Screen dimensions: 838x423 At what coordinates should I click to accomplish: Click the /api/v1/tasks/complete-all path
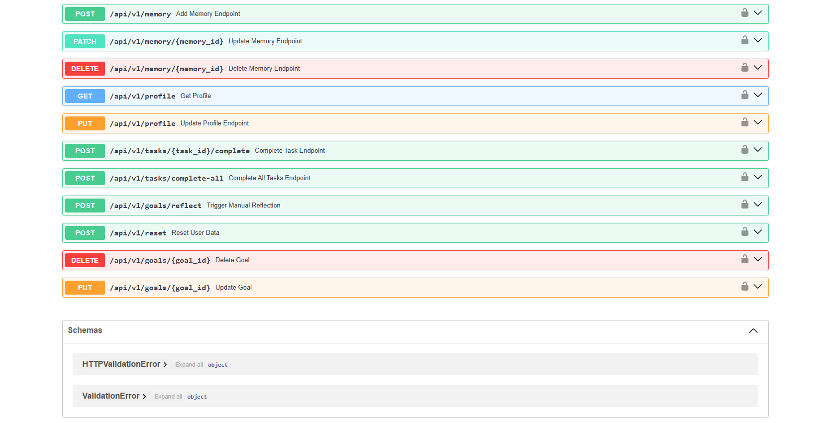pos(167,178)
